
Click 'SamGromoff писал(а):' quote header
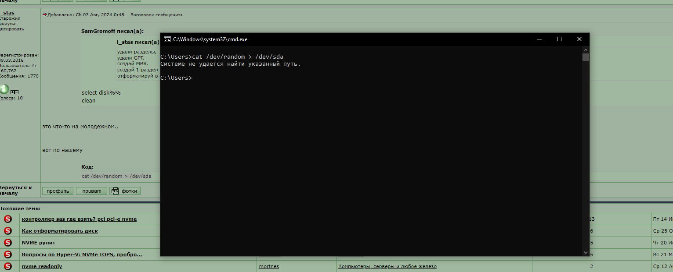click(x=112, y=31)
